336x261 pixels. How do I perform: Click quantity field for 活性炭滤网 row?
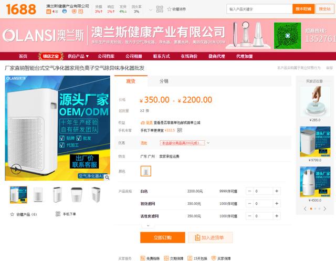click(263, 216)
